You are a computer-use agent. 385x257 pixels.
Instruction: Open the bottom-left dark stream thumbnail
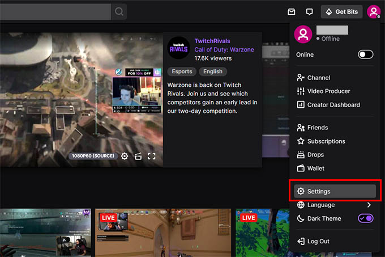(x=45, y=233)
